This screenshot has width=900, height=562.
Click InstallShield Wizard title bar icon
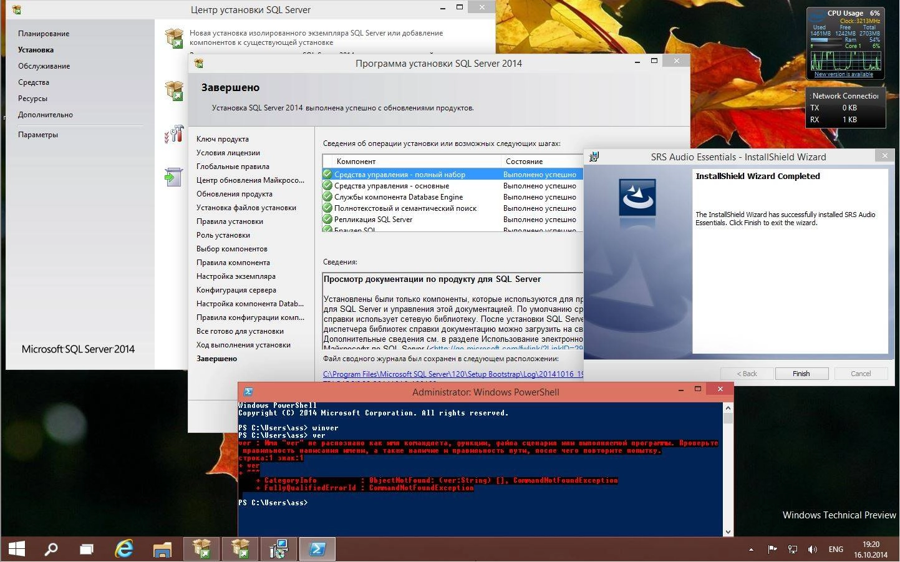click(594, 157)
